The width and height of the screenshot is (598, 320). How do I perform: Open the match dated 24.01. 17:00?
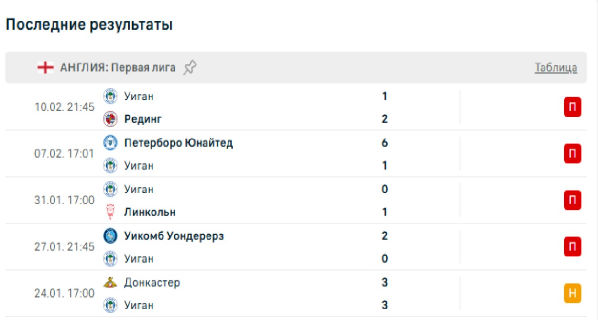pyautogui.click(x=65, y=293)
